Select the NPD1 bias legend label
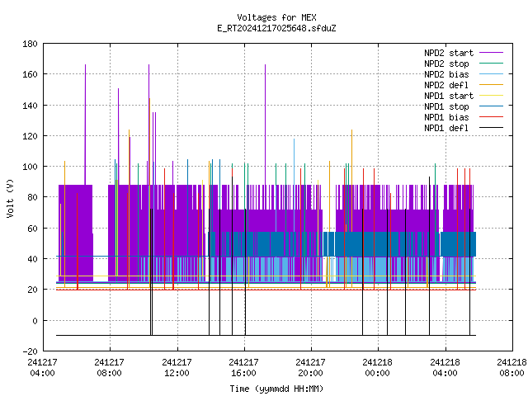 pos(446,117)
